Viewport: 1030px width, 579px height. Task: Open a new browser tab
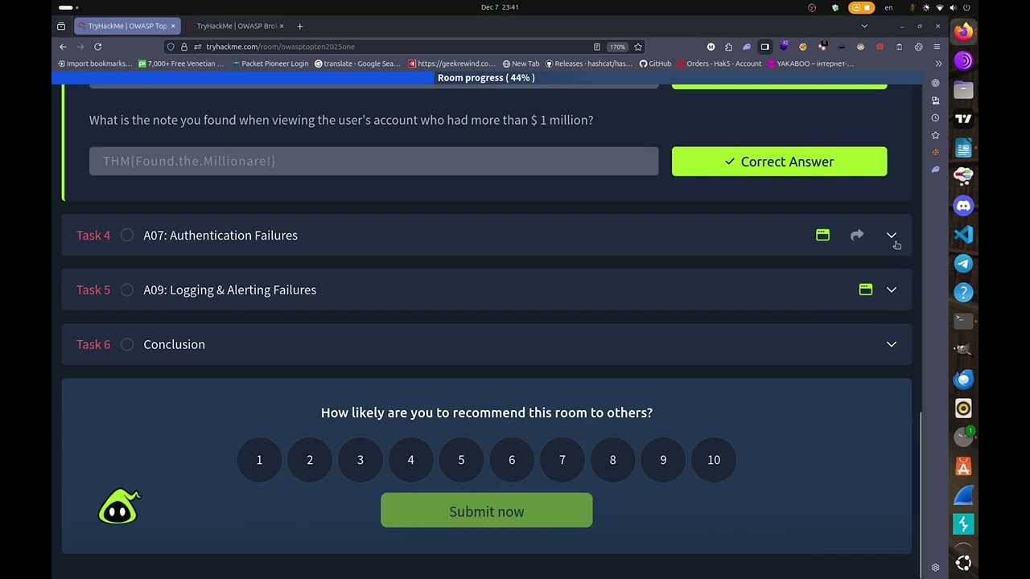[300, 26]
